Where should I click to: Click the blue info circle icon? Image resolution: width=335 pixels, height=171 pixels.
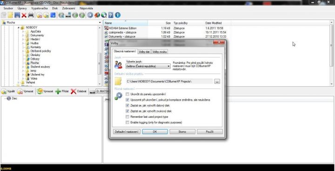pyautogui.click(x=118, y=15)
